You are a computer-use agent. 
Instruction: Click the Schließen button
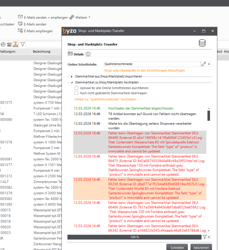(x=177, y=248)
